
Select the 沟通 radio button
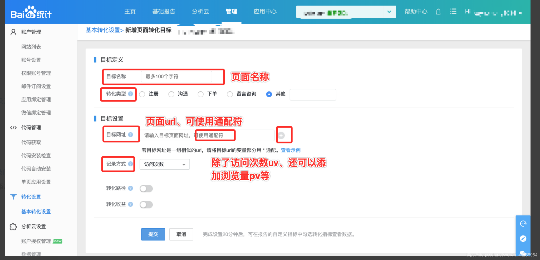coord(171,94)
